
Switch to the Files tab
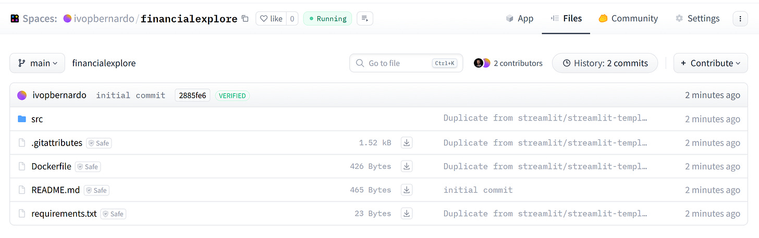[x=566, y=19]
